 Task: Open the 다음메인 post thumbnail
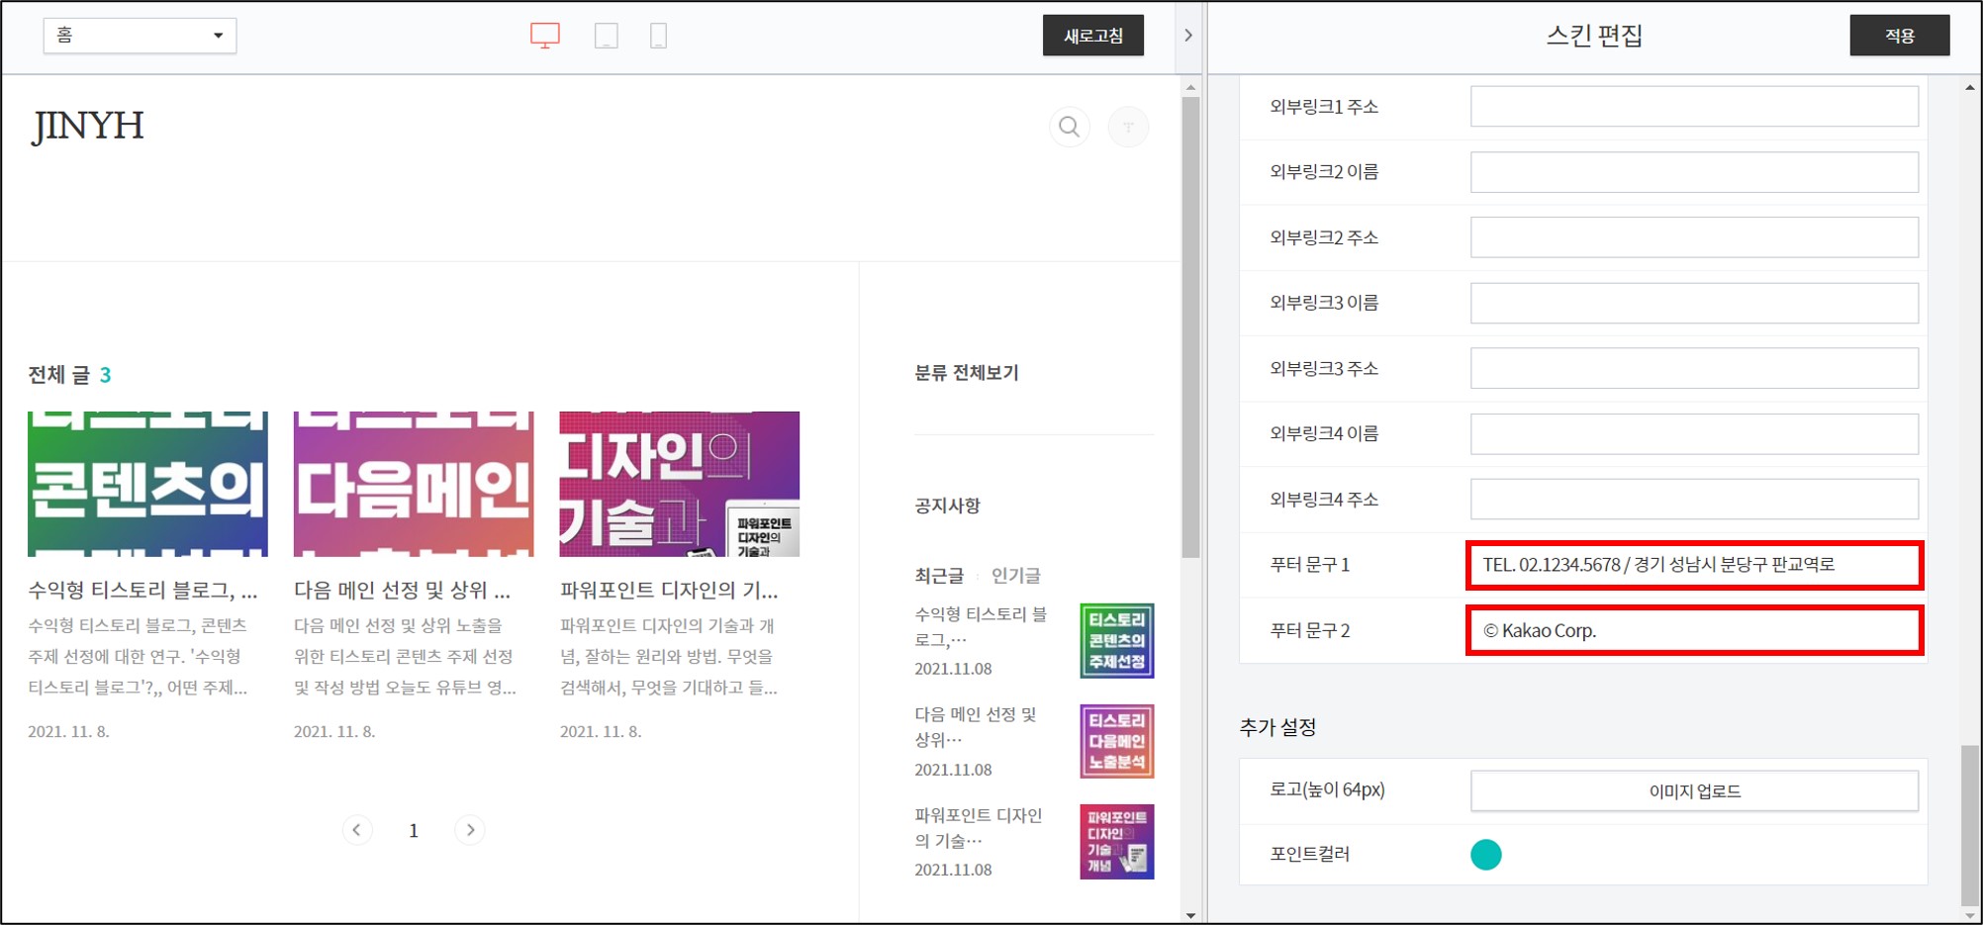pyautogui.click(x=414, y=484)
